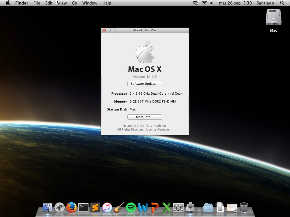Open System Preferences gear icon
The height and width of the screenshot is (217, 290).
178,208
